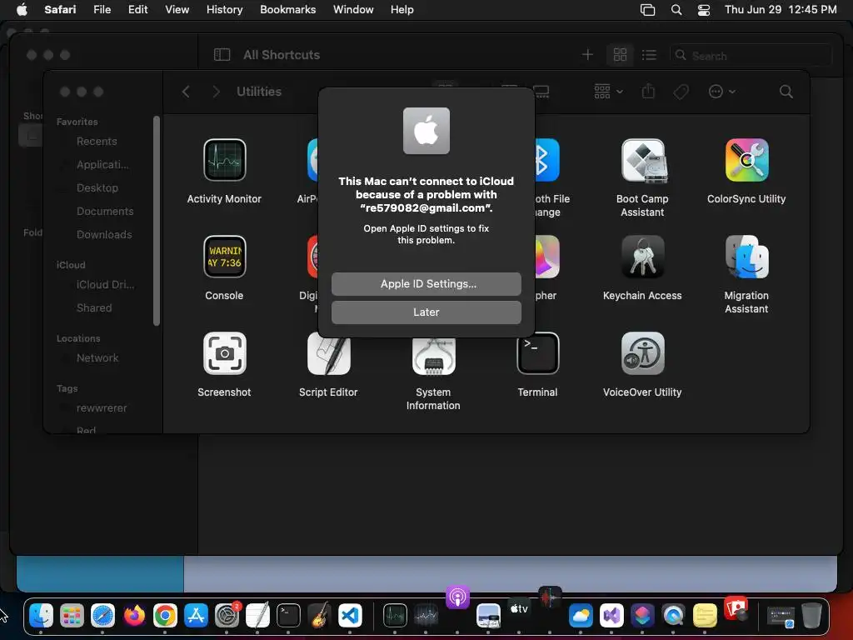Open Finder from the Dock
This screenshot has width=853, height=640.
pos(42,616)
